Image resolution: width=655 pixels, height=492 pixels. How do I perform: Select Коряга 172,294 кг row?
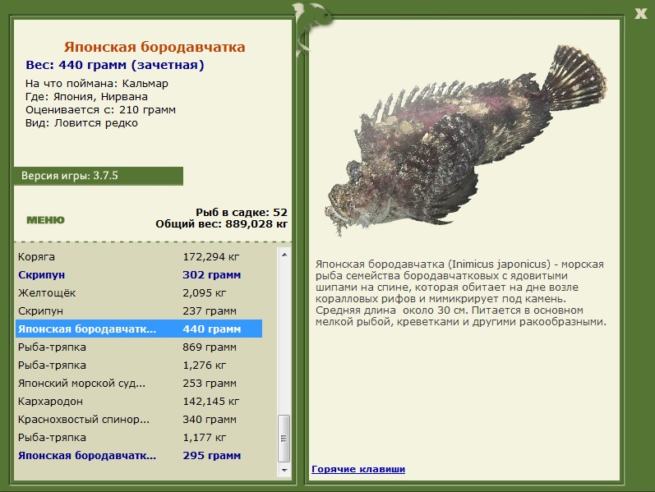139,257
